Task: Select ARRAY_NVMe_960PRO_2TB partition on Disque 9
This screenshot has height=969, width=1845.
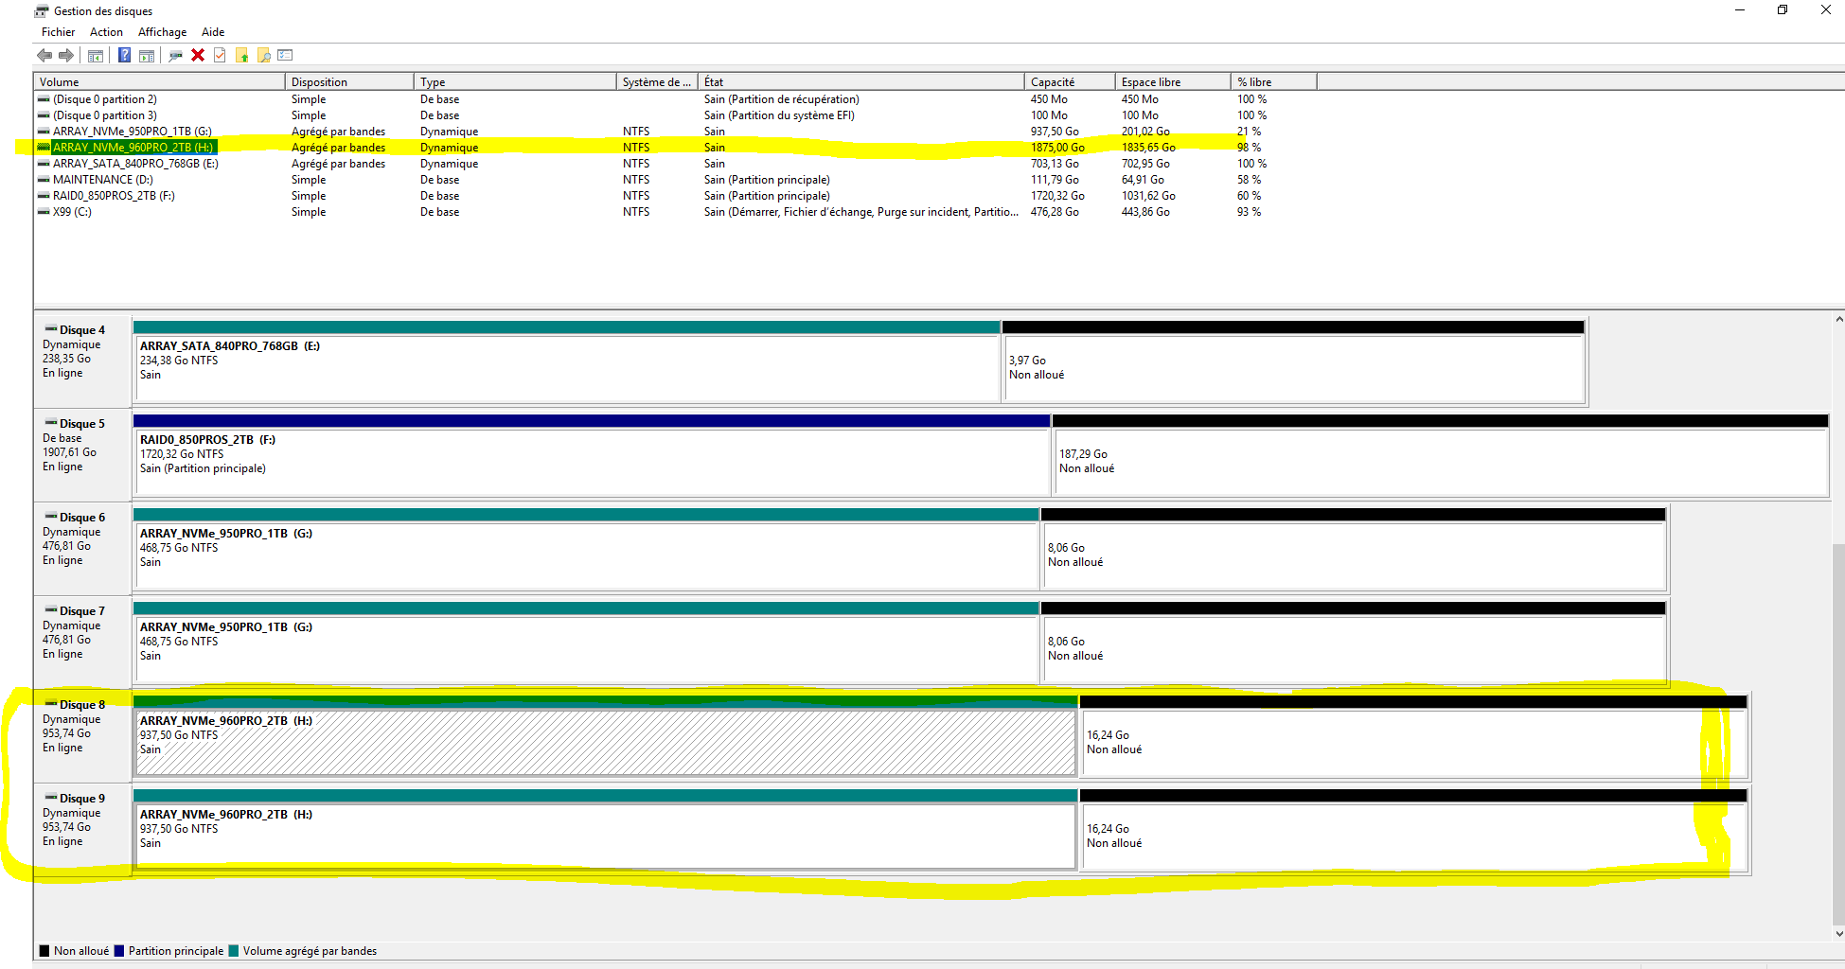Action: pos(606,830)
